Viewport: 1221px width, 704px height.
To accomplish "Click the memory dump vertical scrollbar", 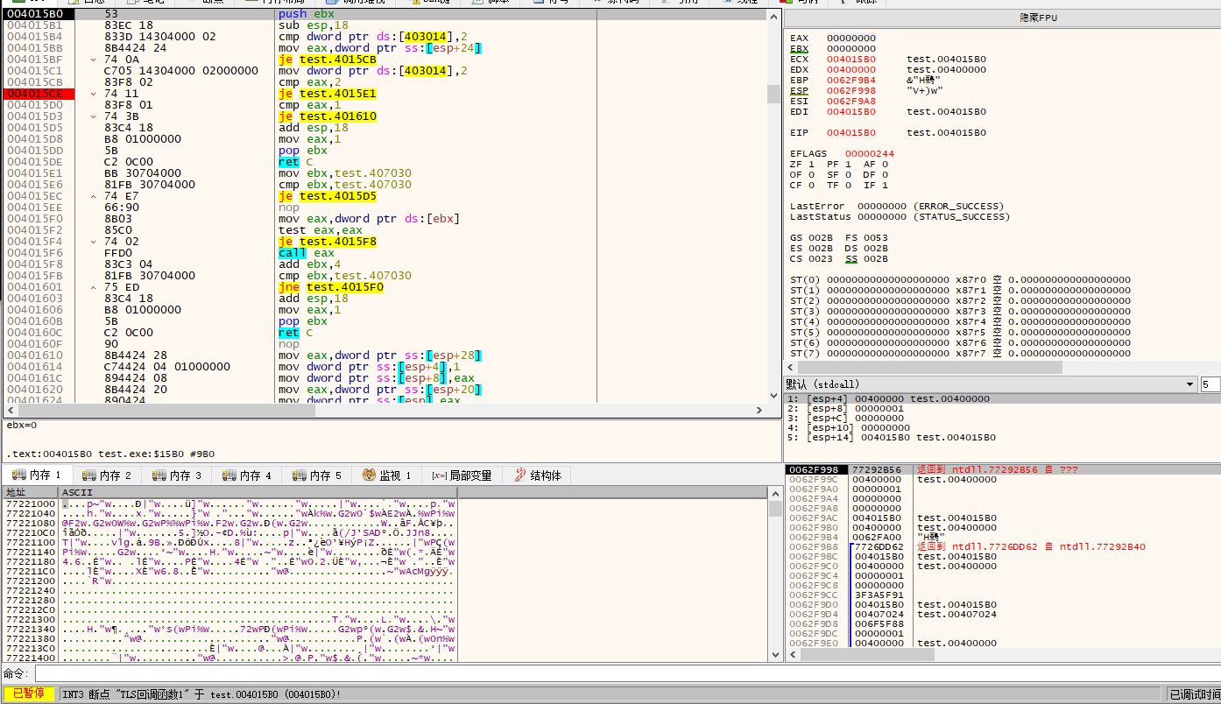I will pos(775,574).
